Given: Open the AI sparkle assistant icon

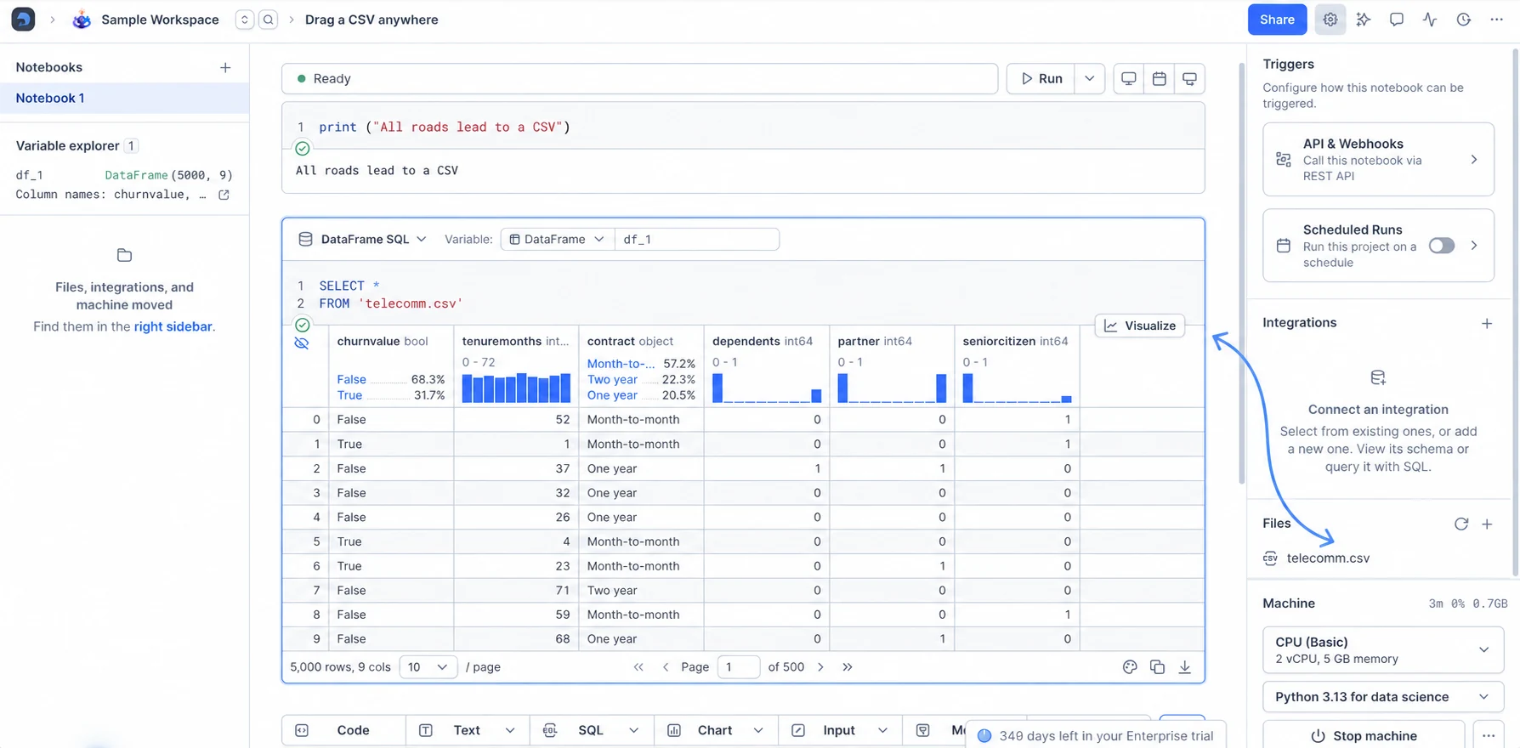Looking at the screenshot, I should [1364, 20].
